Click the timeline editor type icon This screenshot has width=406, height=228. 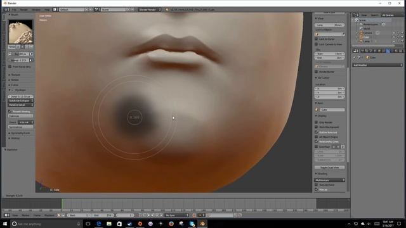pyautogui.click(x=6, y=215)
